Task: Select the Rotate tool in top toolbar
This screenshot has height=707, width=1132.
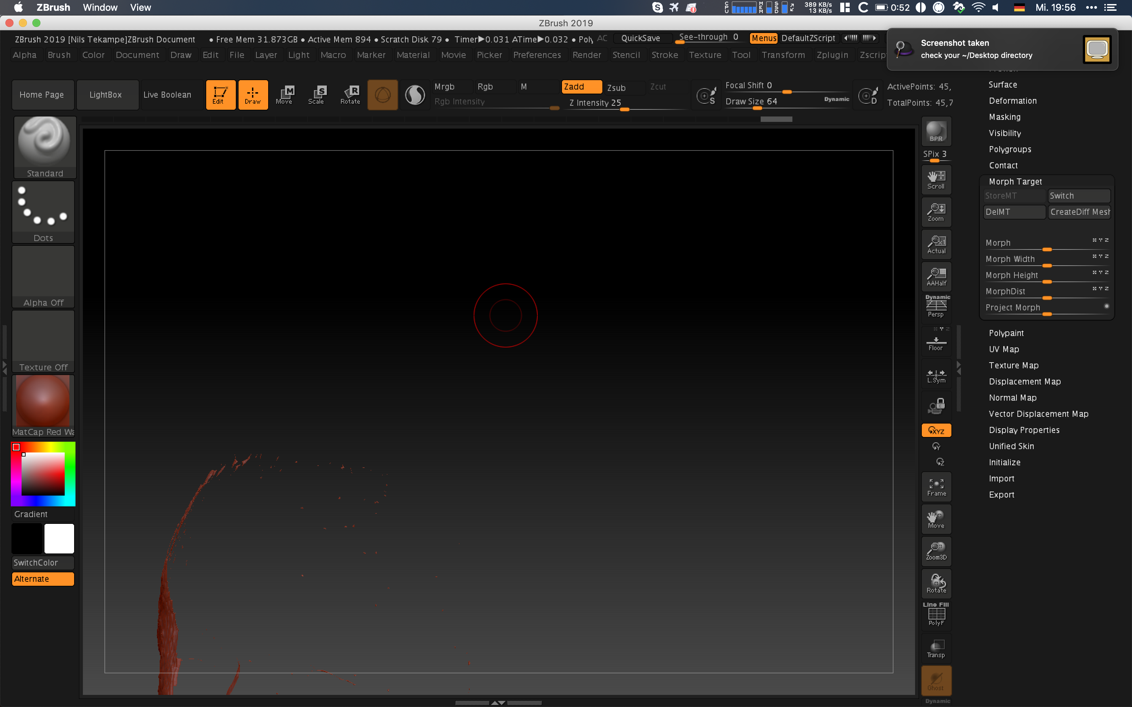Action: pyautogui.click(x=350, y=95)
